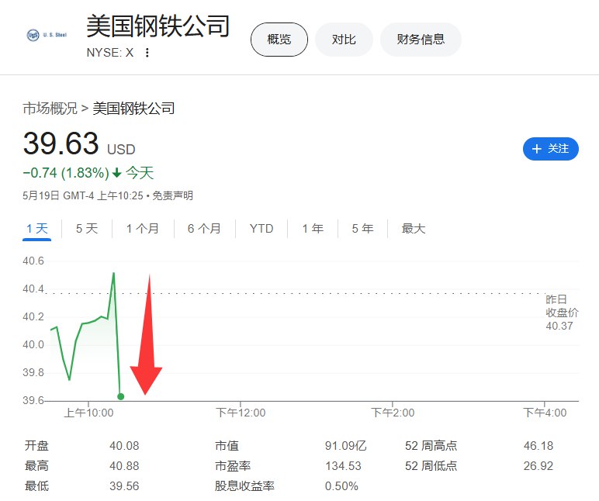Select the 1 个月 chart range
The image size is (599, 501).
pyautogui.click(x=143, y=229)
